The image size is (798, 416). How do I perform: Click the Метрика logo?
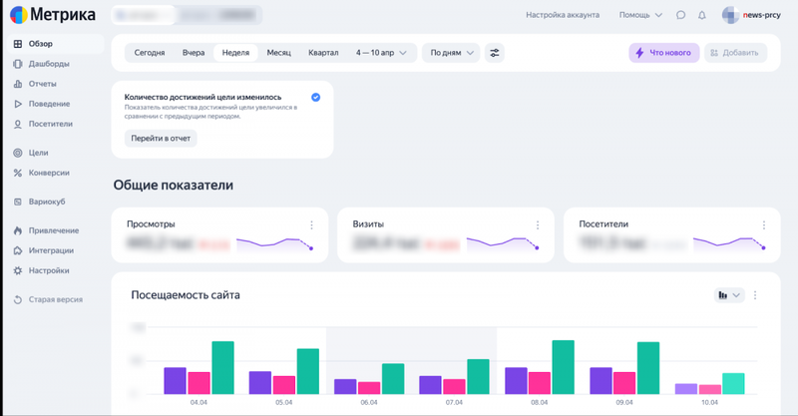53,15
